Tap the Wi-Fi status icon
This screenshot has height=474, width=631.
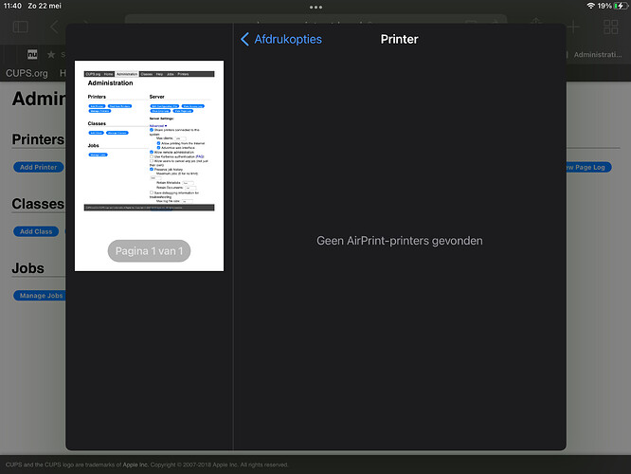pyautogui.click(x=590, y=6)
